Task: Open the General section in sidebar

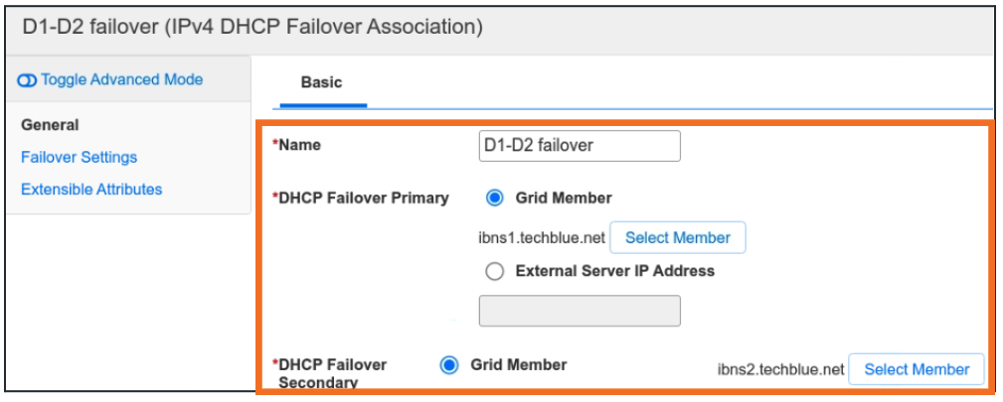Action: pyautogui.click(x=50, y=125)
